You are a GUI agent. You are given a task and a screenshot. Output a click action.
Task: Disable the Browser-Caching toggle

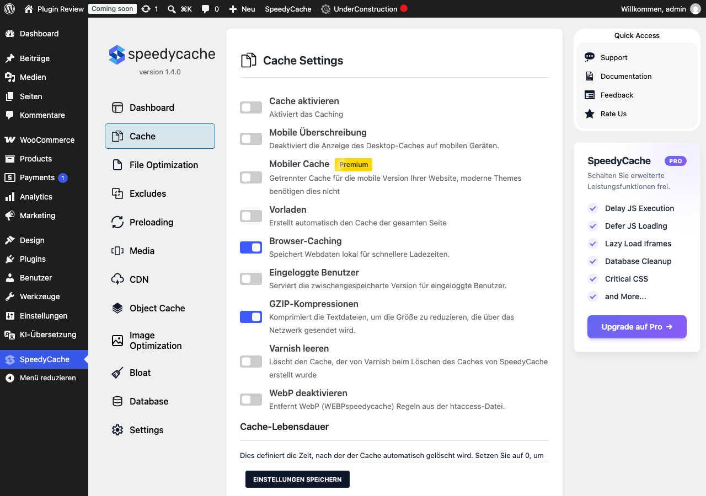pos(251,247)
